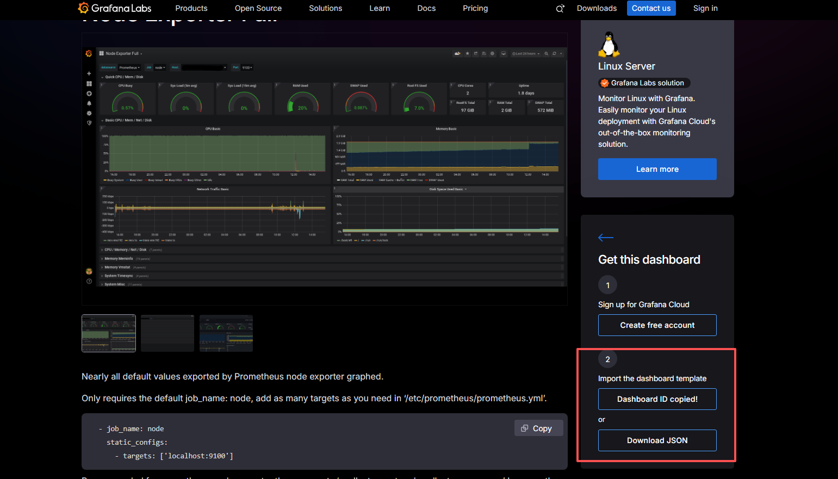The width and height of the screenshot is (838, 479).
Task: Download the dashboard JSON
Action: tap(657, 440)
